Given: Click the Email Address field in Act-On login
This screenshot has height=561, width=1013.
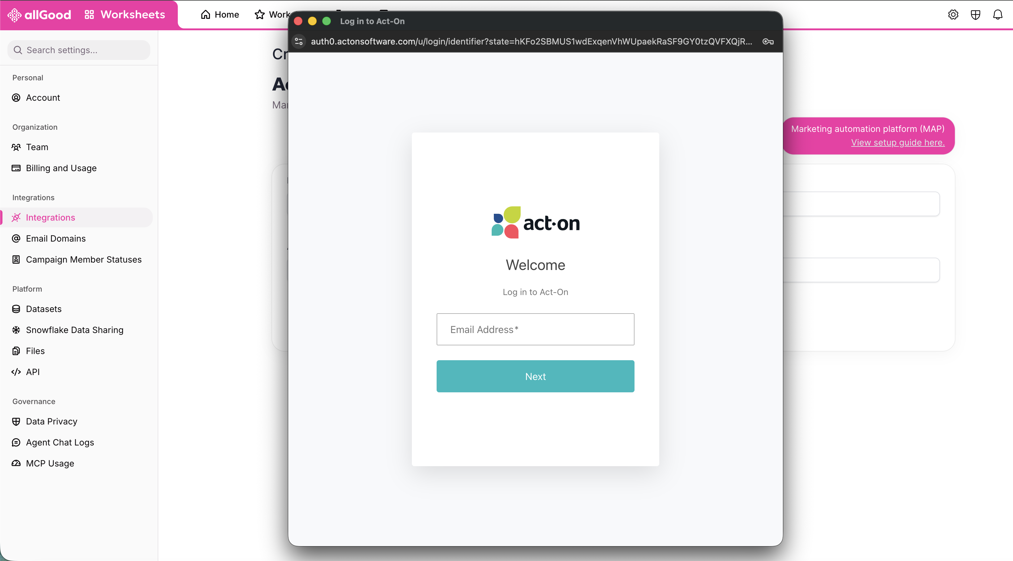Looking at the screenshot, I should (x=535, y=329).
